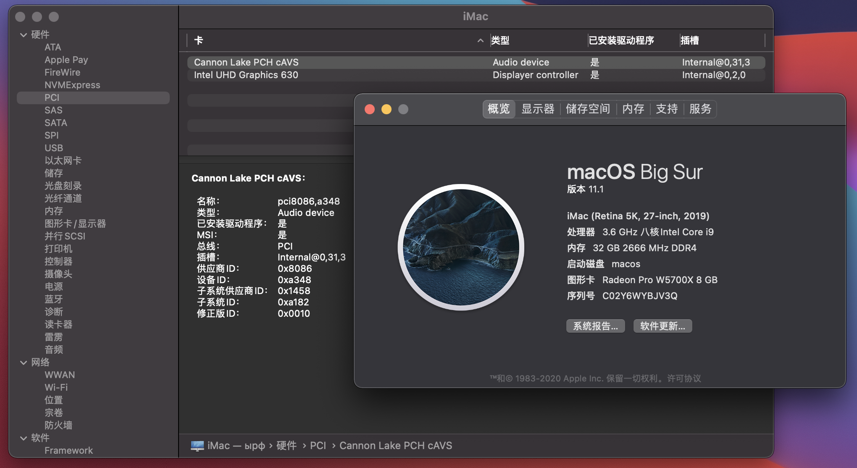This screenshot has width=857, height=468.
Task: Click the macOS Big Sur logo image
Action: coord(461,247)
